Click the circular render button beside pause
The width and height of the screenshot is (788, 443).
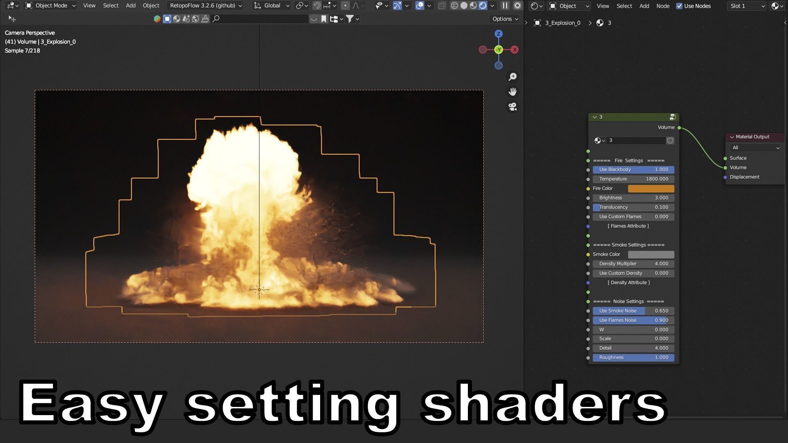point(518,6)
